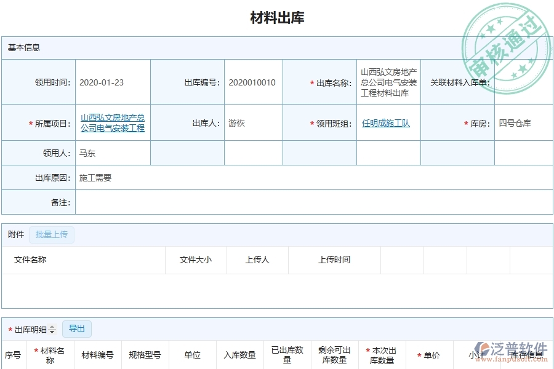Viewport: 554px width, 369px height.
Task: Select the 附件 attachments section label
Action: click(x=15, y=235)
